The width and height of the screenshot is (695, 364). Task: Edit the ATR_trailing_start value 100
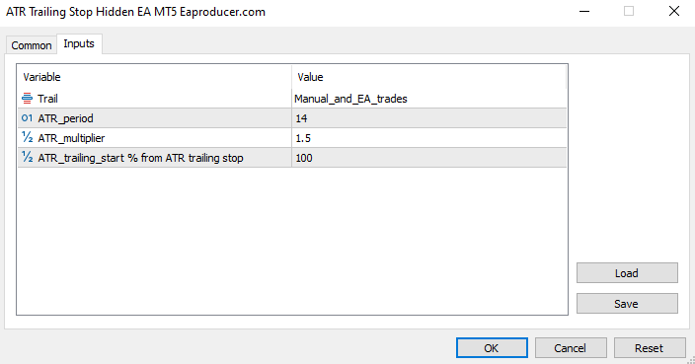[x=429, y=158]
